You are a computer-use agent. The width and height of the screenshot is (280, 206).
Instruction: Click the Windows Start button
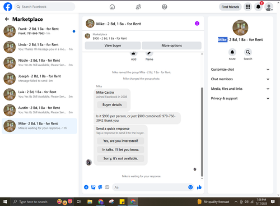(x=5, y=202)
